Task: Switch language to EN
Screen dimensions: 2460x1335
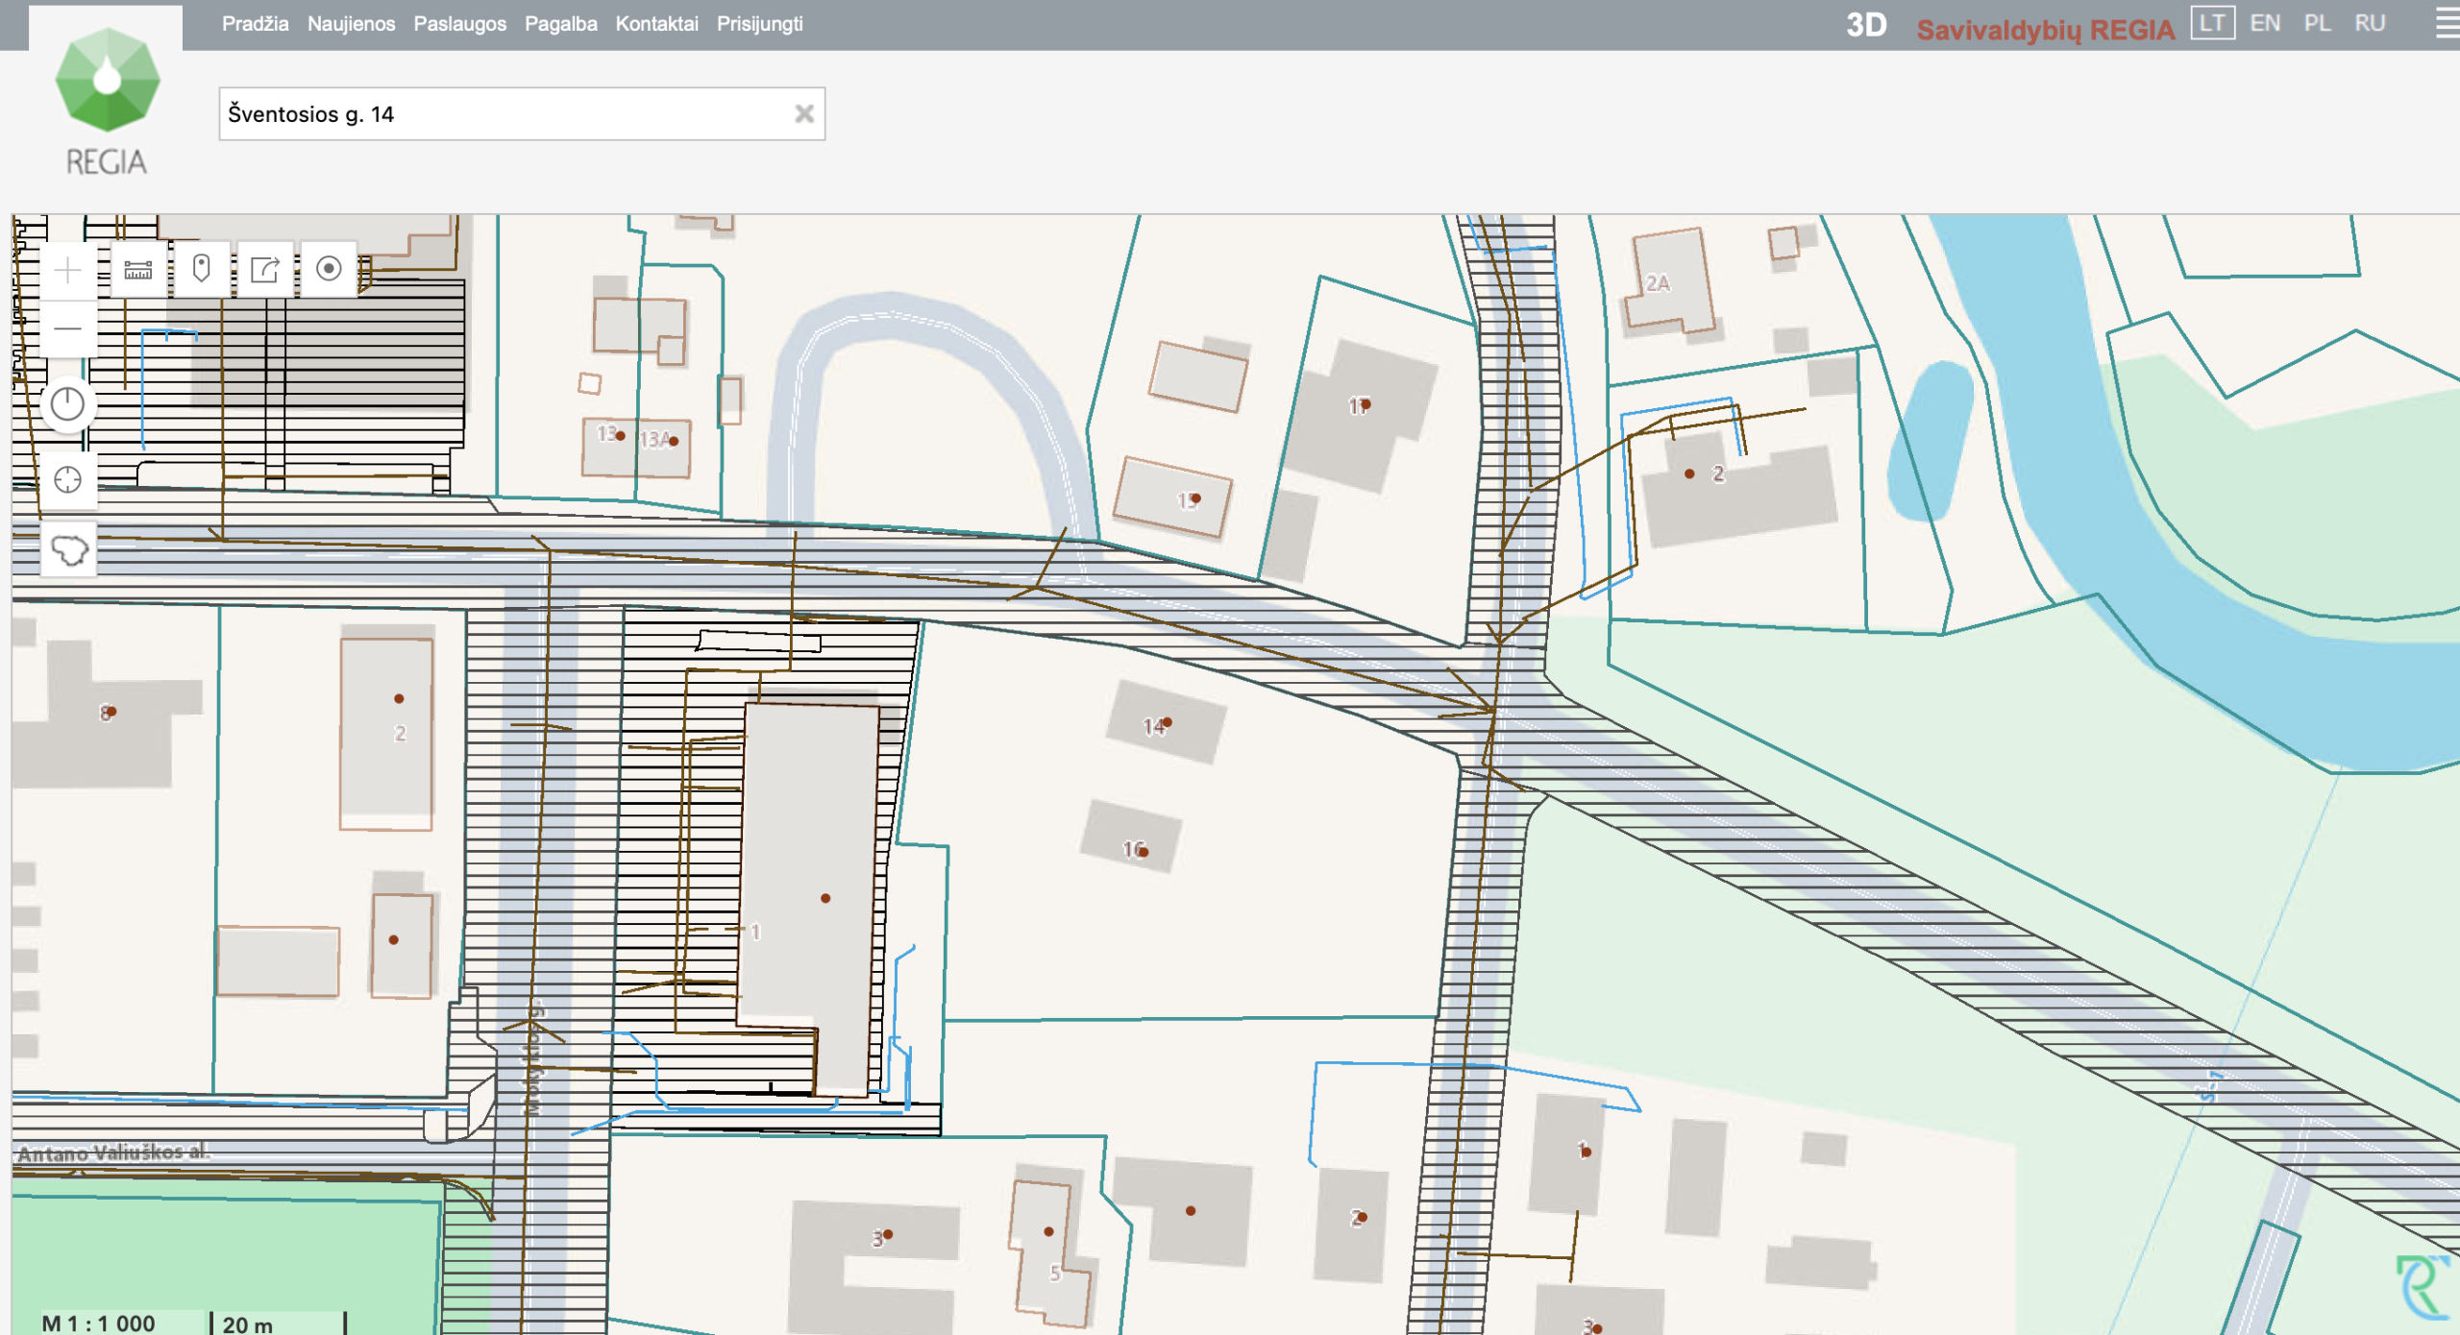Action: [x=2264, y=23]
